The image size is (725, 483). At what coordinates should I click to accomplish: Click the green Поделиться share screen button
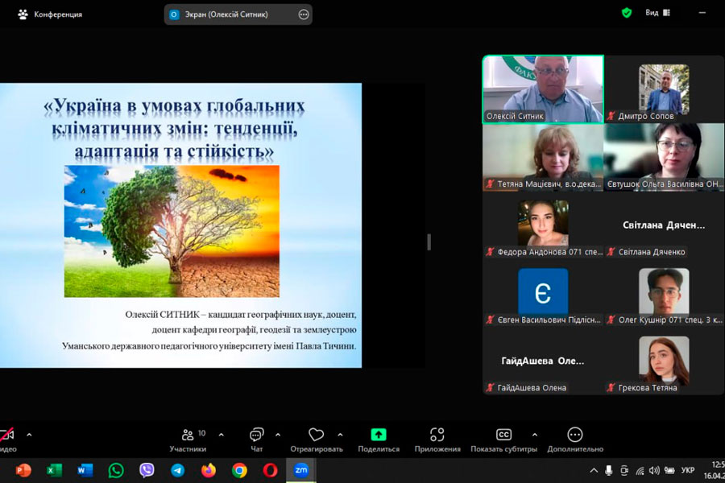(378, 436)
